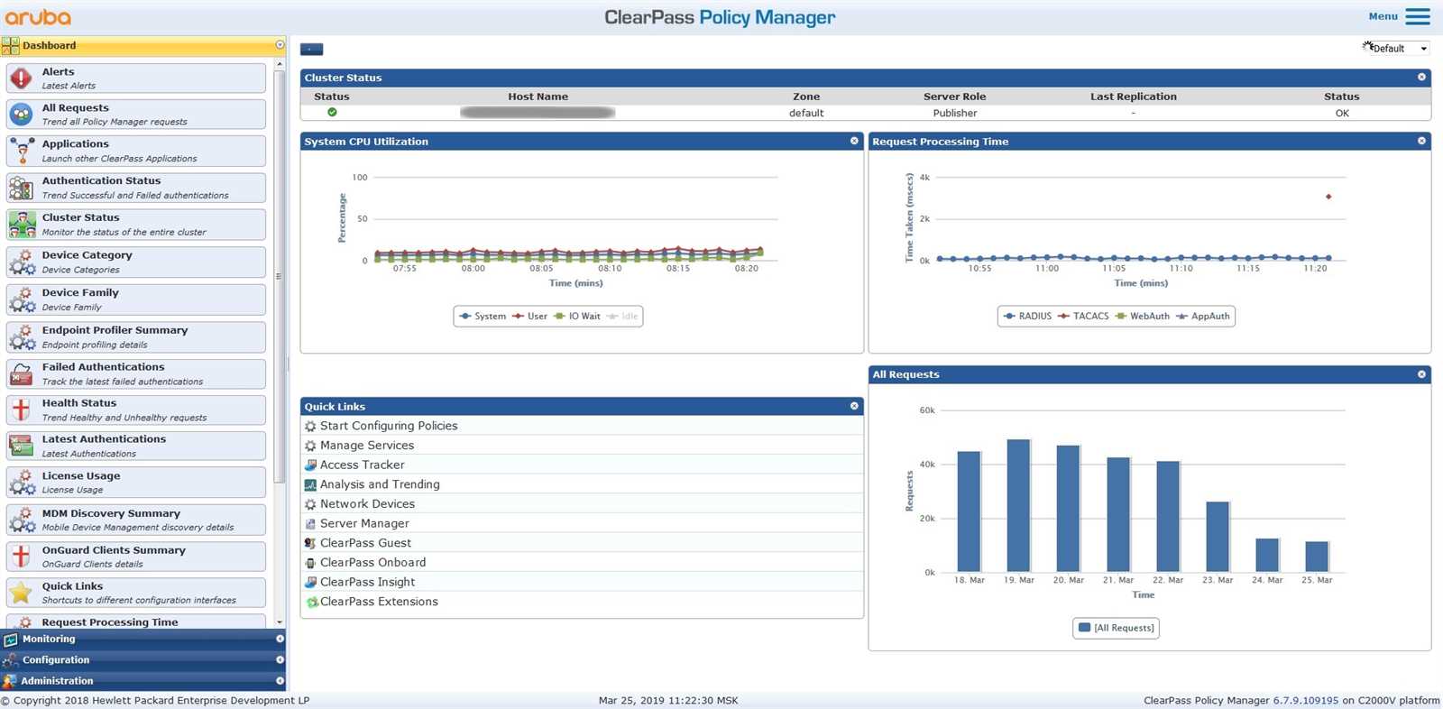Expand the Administration section

[280, 681]
